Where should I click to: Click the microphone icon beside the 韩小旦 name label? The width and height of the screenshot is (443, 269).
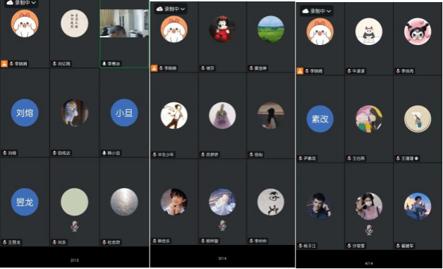pyautogui.click(x=104, y=153)
